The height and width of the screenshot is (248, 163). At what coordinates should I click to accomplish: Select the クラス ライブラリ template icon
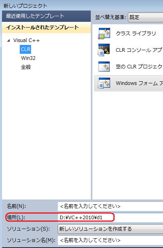104,34
